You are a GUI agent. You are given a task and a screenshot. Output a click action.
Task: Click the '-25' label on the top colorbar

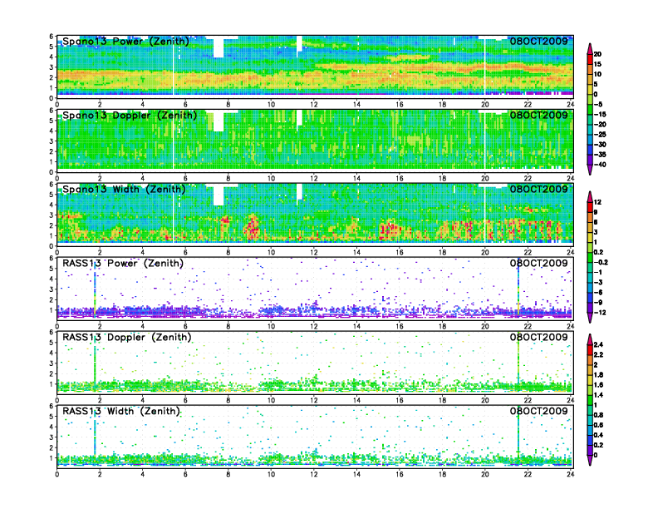point(600,135)
